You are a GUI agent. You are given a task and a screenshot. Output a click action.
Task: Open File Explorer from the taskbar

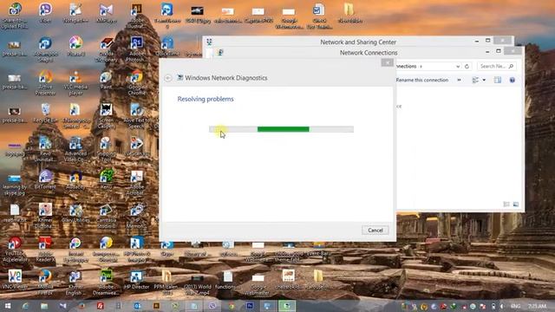point(44,306)
